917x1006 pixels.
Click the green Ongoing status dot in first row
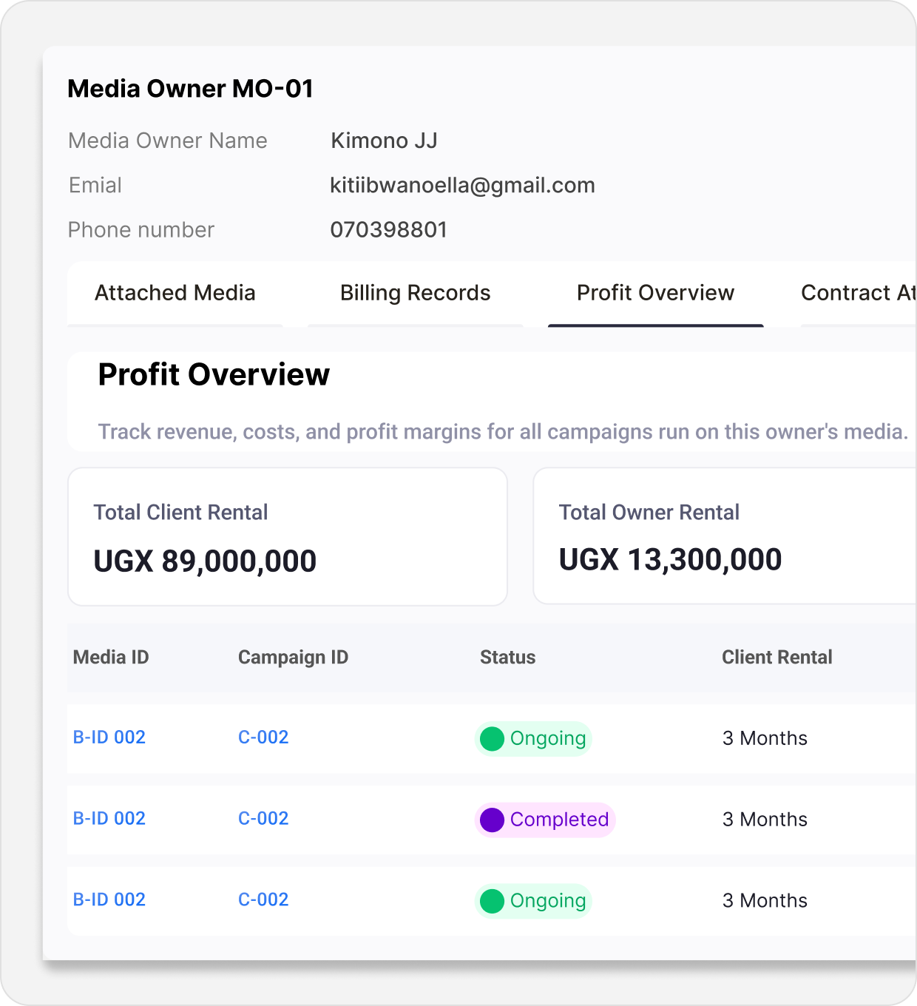point(492,738)
